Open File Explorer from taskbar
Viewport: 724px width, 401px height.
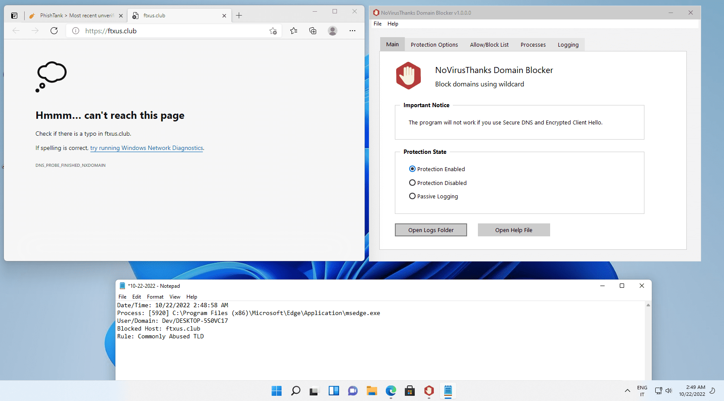[372, 391]
